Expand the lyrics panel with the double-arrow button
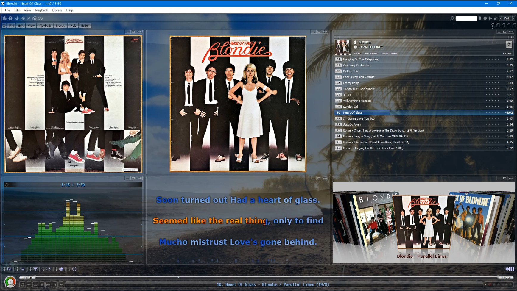Image resolution: width=517 pixels, height=291 pixels. click(x=325, y=178)
